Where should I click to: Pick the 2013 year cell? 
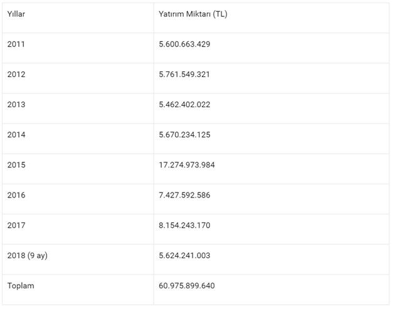coord(17,105)
